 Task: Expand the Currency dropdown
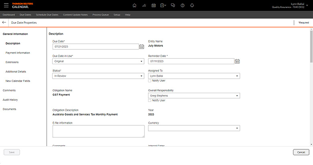pos(194,128)
